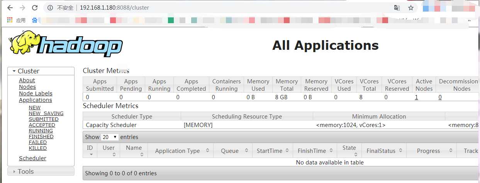Screen dimensions: 480x183
Task: Collapse the Cluster section
Action: click(x=41, y=71)
